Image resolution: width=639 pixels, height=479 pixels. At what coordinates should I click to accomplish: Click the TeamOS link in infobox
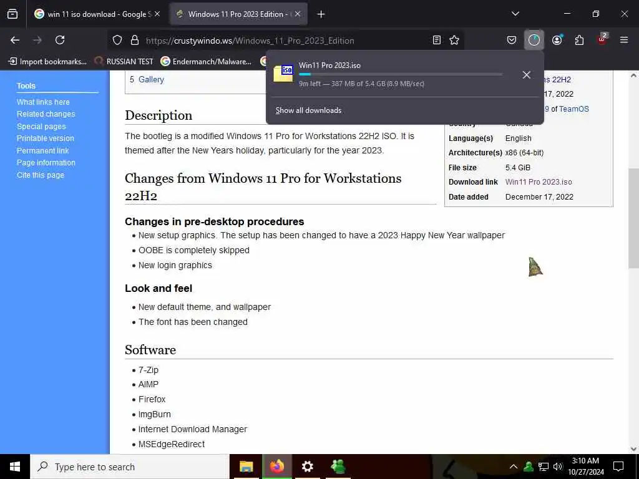(574, 109)
